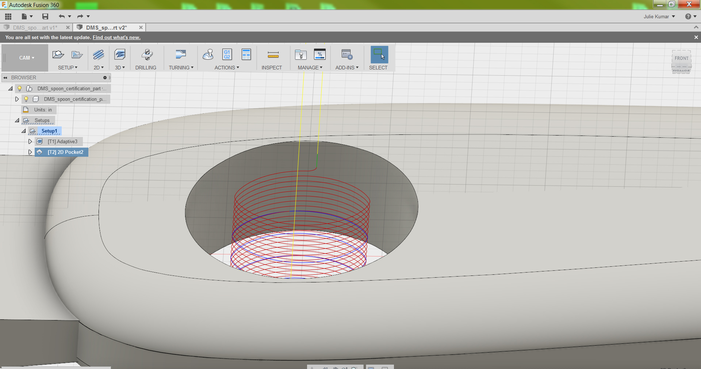Screen dimensions: 701x369
Task: Open the SETUP dropdown menu
Action: pyautogui.click(x=68, y=68)
